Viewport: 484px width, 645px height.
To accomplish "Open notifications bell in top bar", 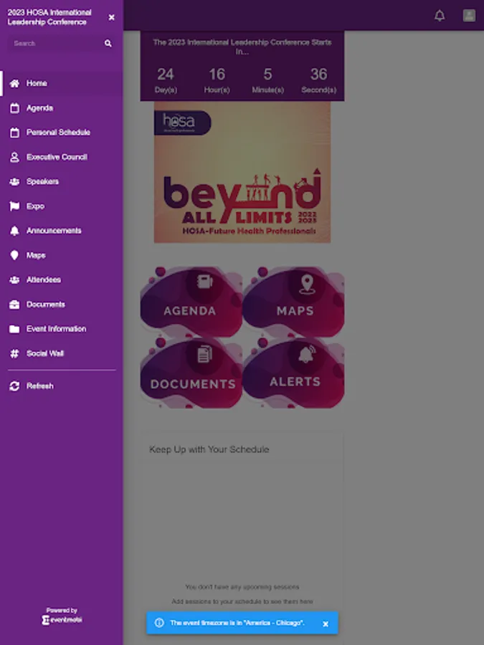I will (440, 16).
